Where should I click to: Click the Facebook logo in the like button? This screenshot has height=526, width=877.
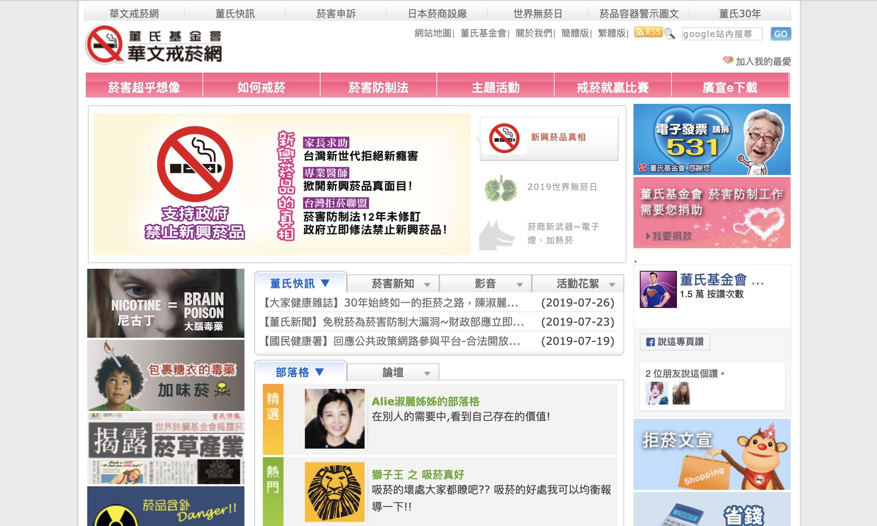[x=650, y=342]
